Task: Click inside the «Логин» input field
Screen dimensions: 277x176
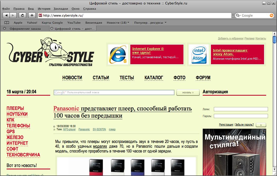Action: [x=241, y=109]
